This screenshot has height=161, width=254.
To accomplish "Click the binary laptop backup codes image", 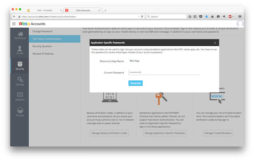I will pos(110,97).
